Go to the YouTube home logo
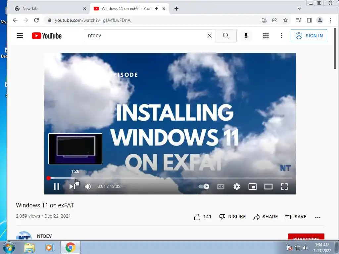The width and height of the screenshot is (339, 254). [46, 36]
